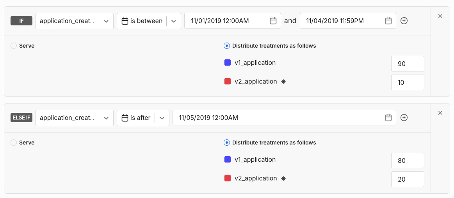Open the 'is between' matcher dropdown
Screen dimensions: 454x198
click(174, 21)
